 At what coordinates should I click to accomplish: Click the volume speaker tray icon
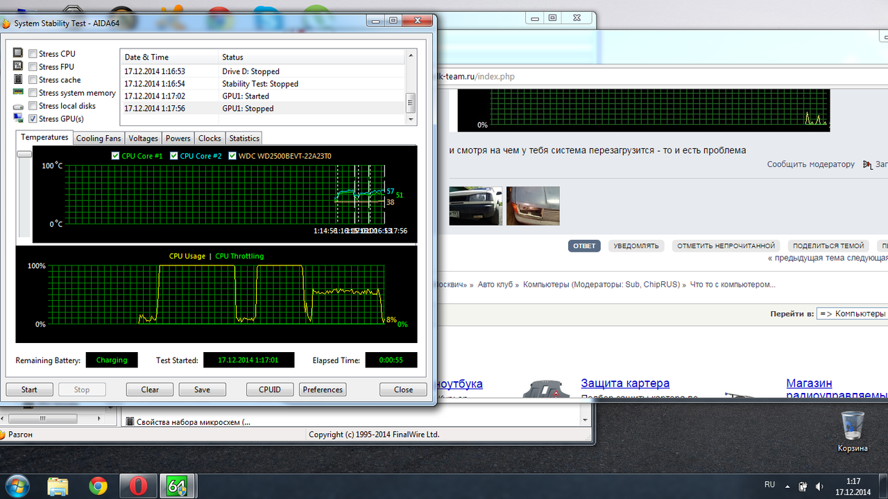point(819,486)
